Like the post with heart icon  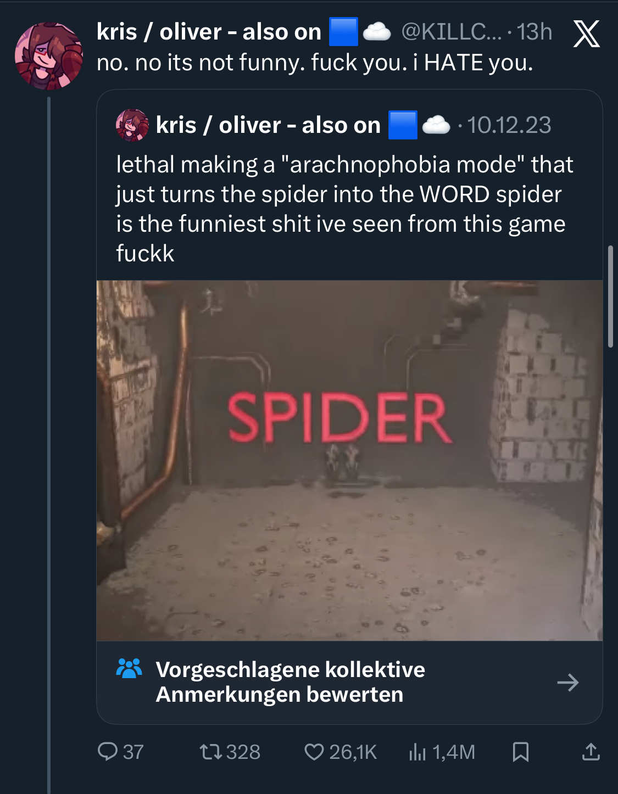(x=314, y=751)
